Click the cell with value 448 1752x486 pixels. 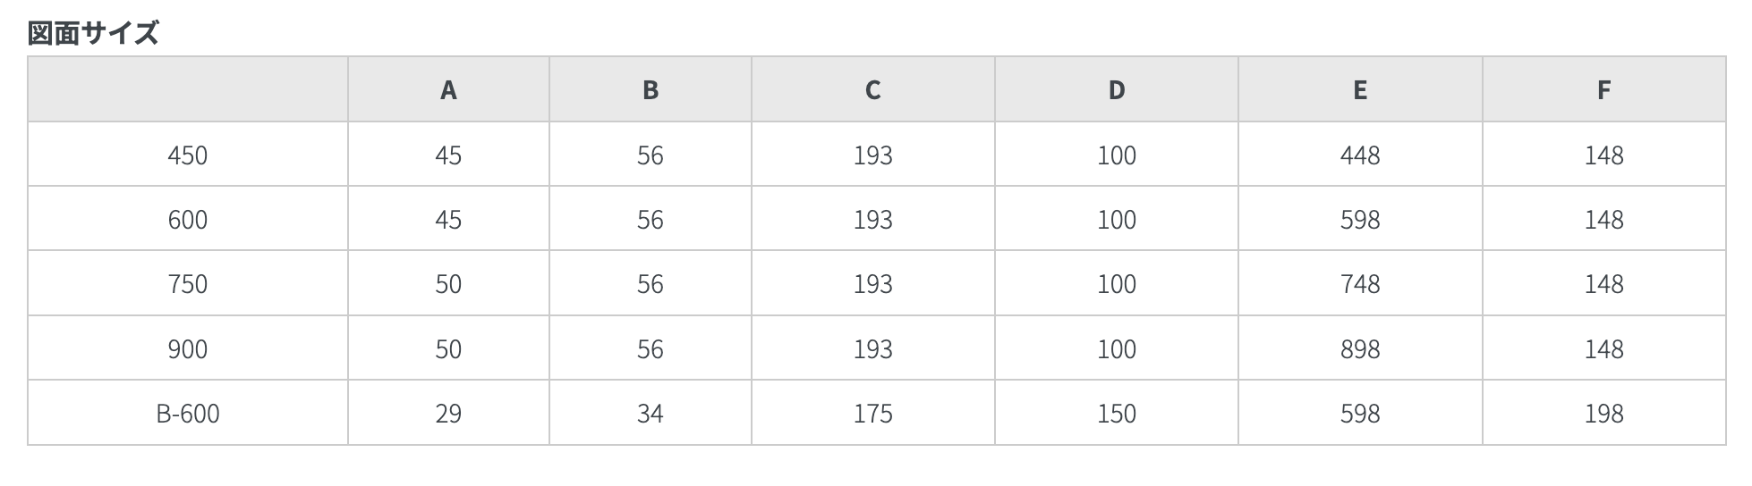coord(1360,155)
